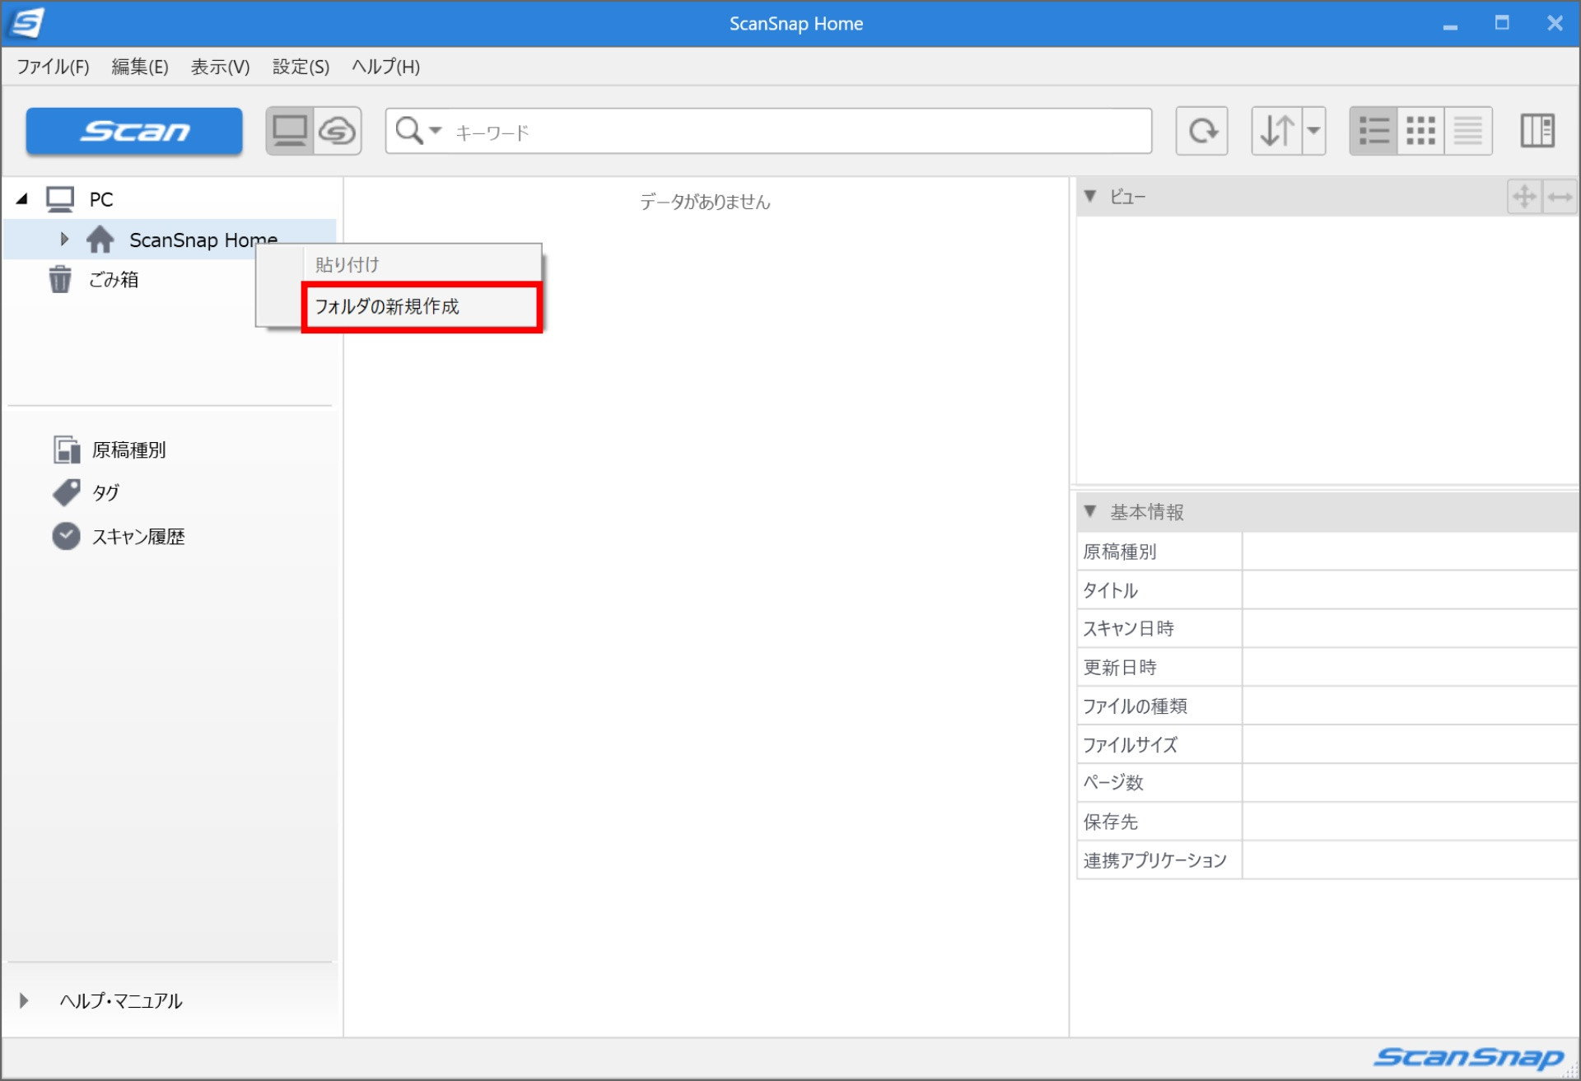Click the search magnifier icon

[x=409, y=131]
